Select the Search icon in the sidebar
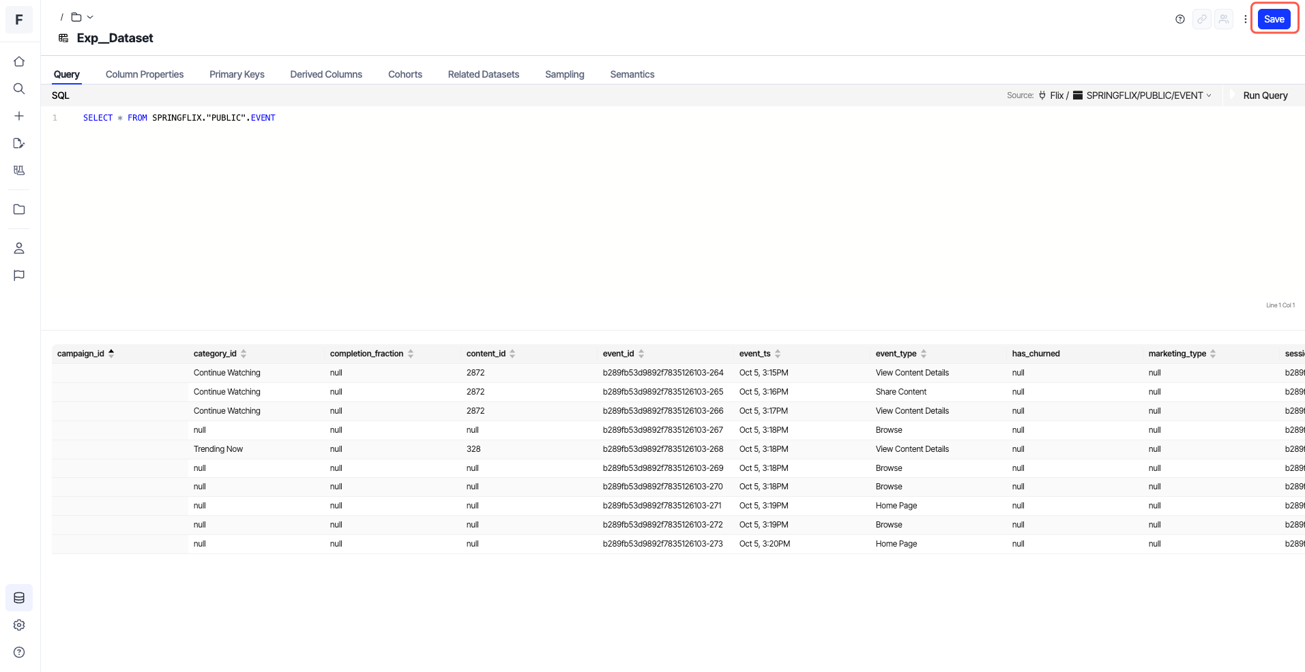Image resolution: width=1305 pixels, height=672 pixels. [18, 89]
